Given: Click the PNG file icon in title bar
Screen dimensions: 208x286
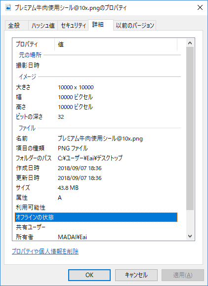Looking at the screenshot, I should click(x=8, y=8).
